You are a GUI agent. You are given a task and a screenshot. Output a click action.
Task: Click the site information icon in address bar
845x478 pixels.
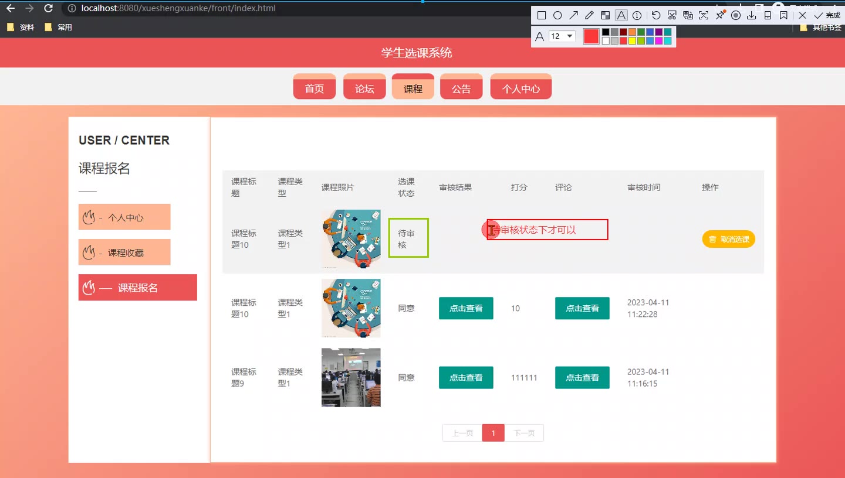click(72, 8)
